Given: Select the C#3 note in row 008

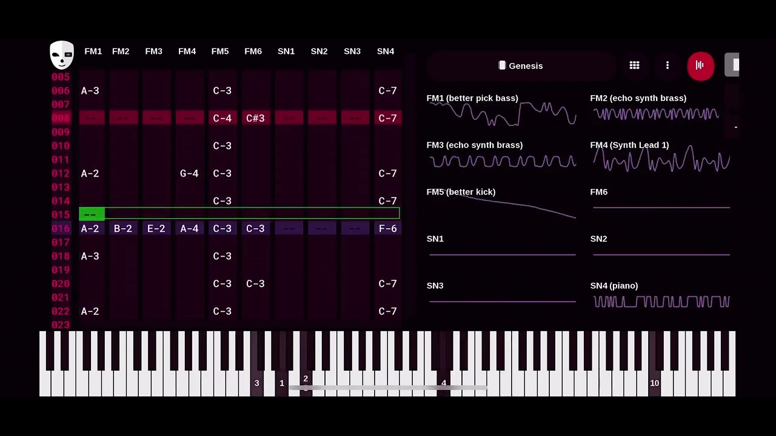Looking at the screenshot, I should pyautogui.click(x=255, y=118).
